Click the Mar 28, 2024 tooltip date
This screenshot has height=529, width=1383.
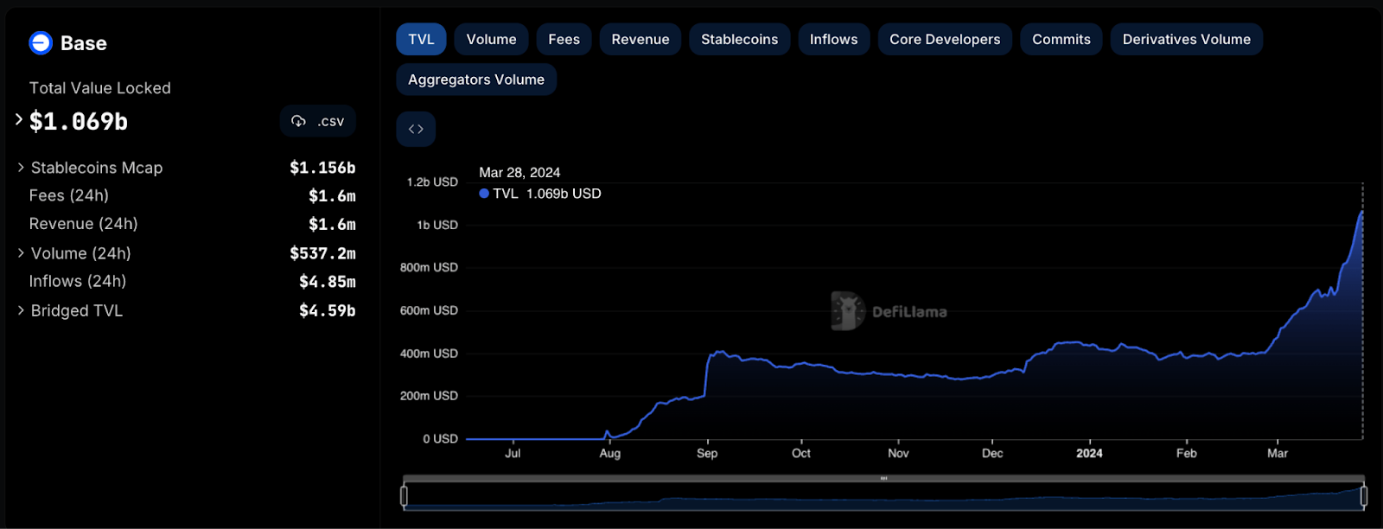pyautogui.click(x=519, y=173)
